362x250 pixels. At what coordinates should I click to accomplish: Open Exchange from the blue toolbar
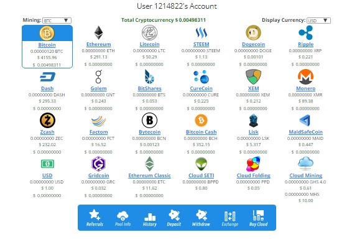tap(230, 219)
